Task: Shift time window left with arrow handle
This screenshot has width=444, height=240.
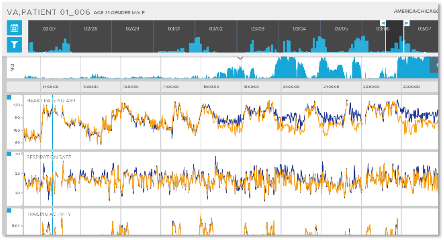Action: [x=383, y=23]
